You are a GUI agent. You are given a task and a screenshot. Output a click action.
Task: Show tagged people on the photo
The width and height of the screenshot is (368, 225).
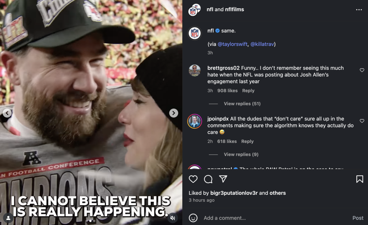click(x=8, y=217)
